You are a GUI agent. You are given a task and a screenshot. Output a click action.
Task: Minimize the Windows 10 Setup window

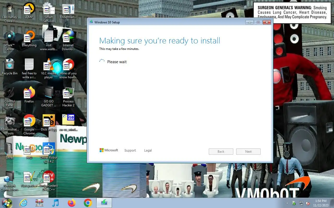pyautogui.click(x=250, y=22)
